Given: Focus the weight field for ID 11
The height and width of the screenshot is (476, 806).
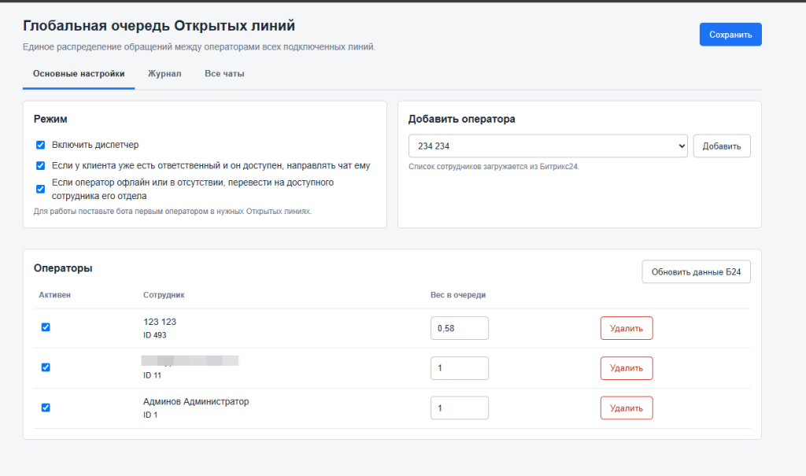Looking at the screenshot, I should pos(460,368).
